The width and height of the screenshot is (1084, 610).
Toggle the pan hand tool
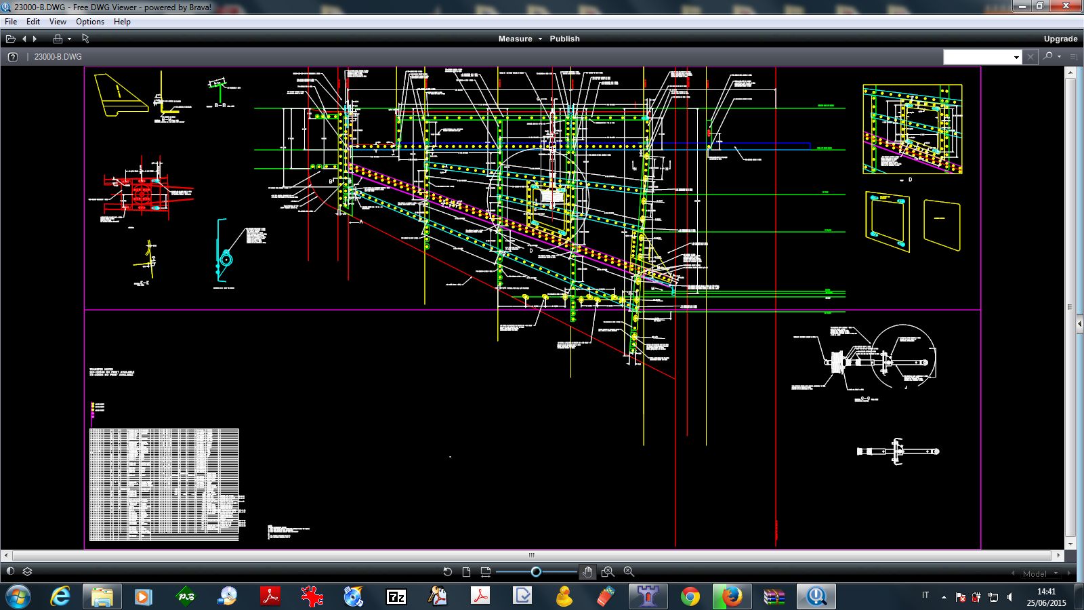[x=587, y=572]
